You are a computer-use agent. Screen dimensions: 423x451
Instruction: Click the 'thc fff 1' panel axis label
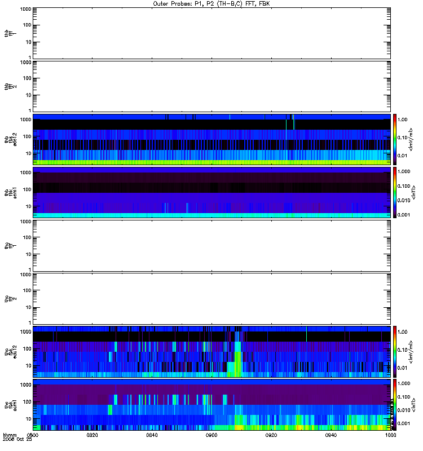(x=10, y=246)
